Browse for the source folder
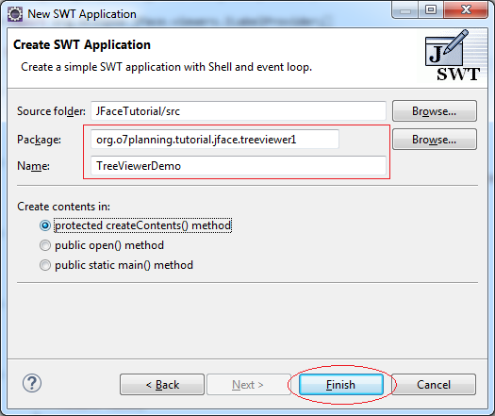This screenshot has width=495, height=416. pyautogui.click(x=435, y=111)
